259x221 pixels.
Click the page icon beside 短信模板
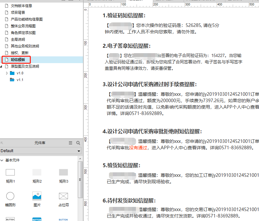coord(6,60)
